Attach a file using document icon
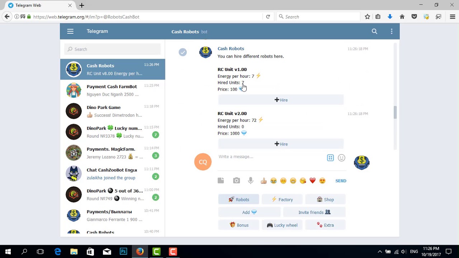 221,181
